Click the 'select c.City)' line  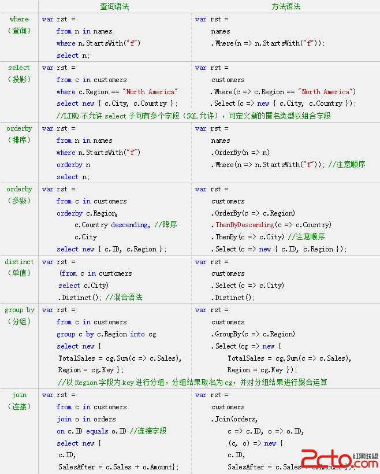click(x=83, y=286)
